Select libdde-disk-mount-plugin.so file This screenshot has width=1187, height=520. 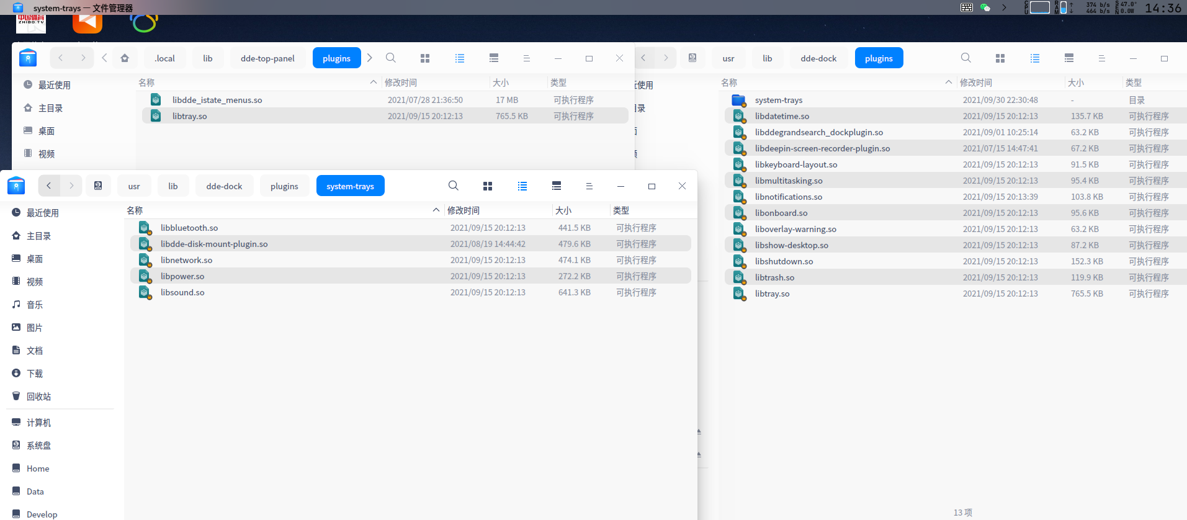411,244
